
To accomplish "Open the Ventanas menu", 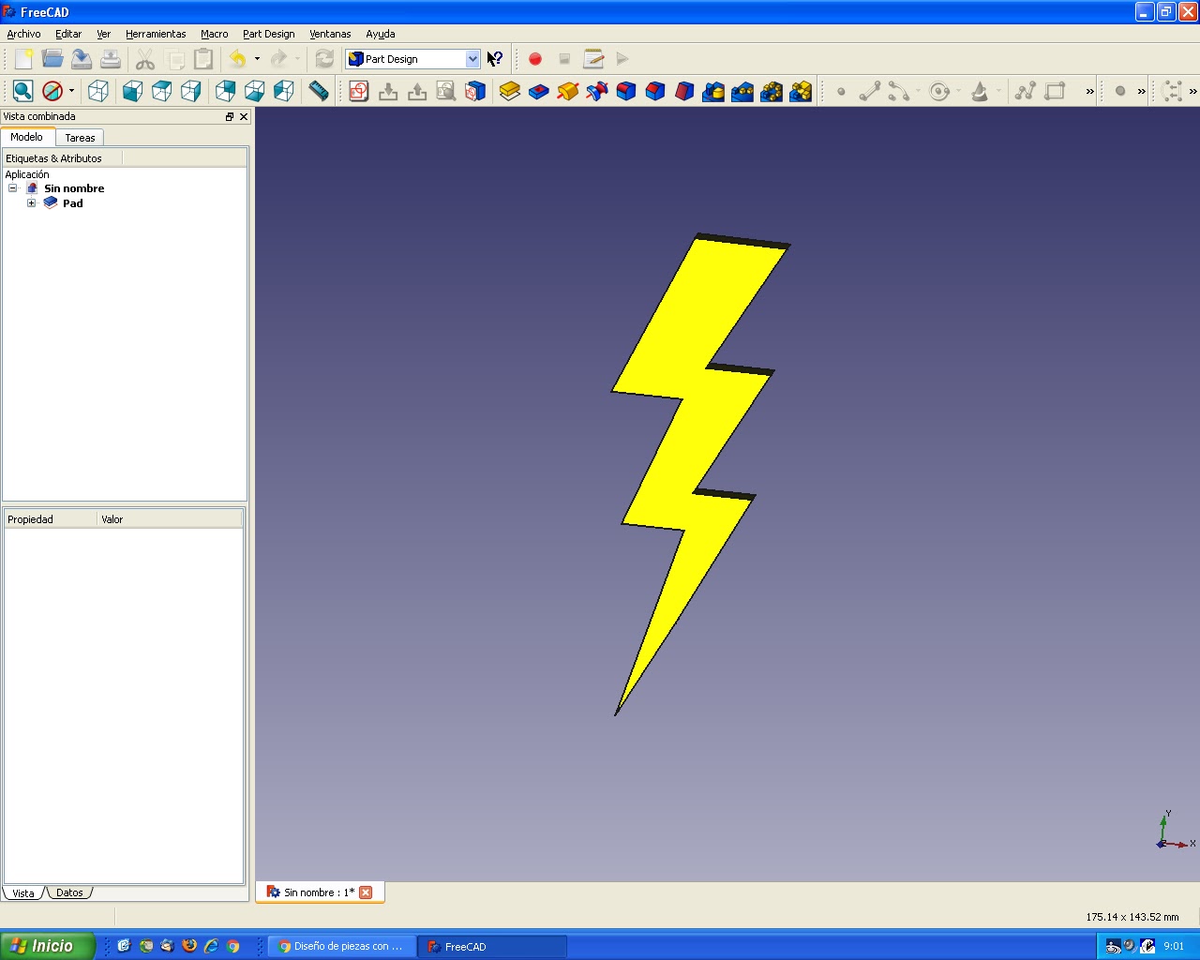I will pyautogui.click(x=330, y=34).
